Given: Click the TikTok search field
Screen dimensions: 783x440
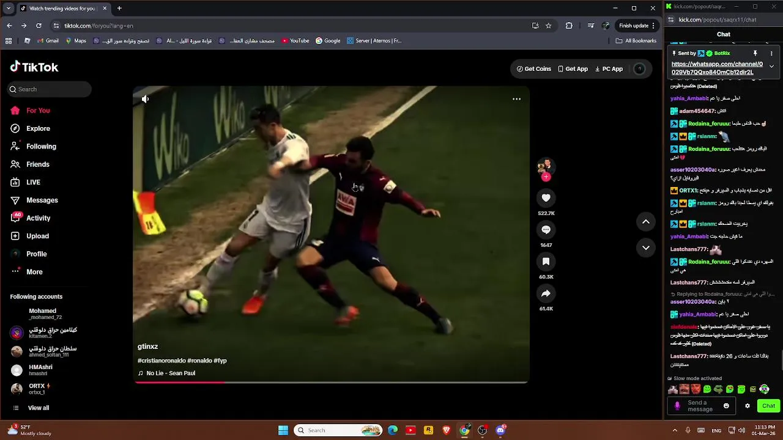Looking at the screenshot, I should (50, 89).
